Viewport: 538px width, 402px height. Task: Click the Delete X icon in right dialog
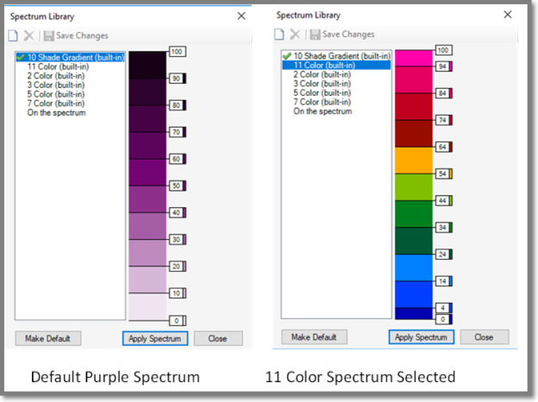[x=296, y=35]
